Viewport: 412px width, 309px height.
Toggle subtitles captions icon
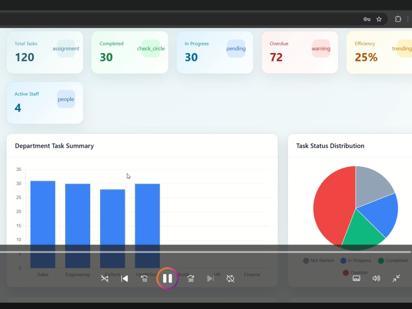click(356, 279)
